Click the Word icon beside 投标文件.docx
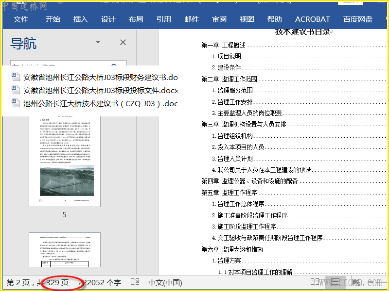Screen dimensions: 389x291 point(16,90)
